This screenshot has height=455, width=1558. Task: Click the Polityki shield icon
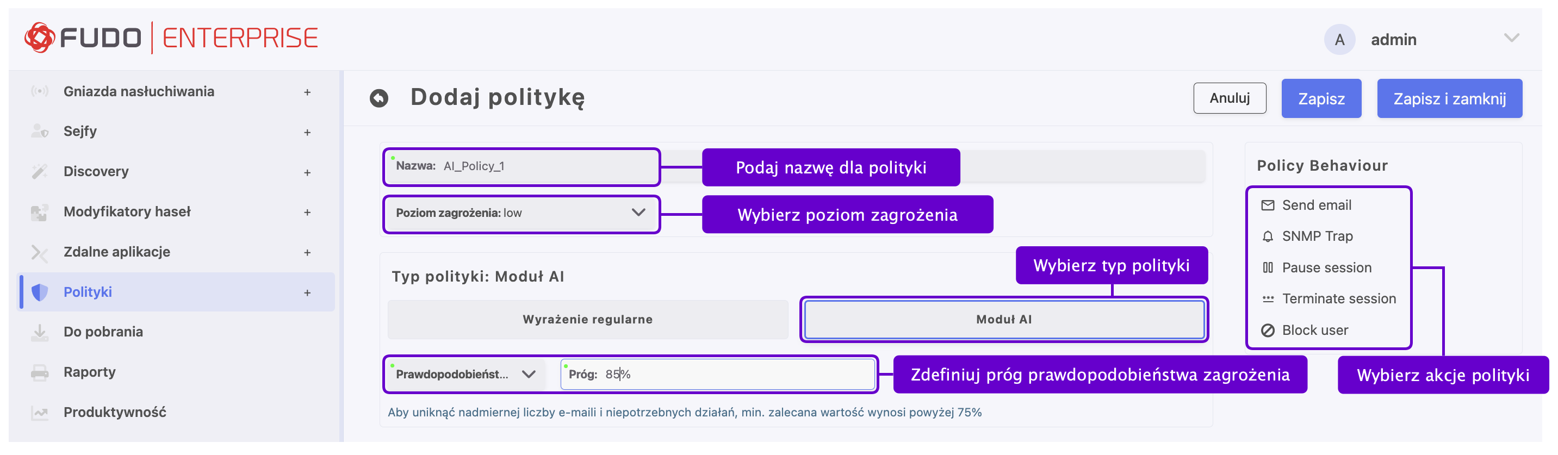click(x=40, y=292)
